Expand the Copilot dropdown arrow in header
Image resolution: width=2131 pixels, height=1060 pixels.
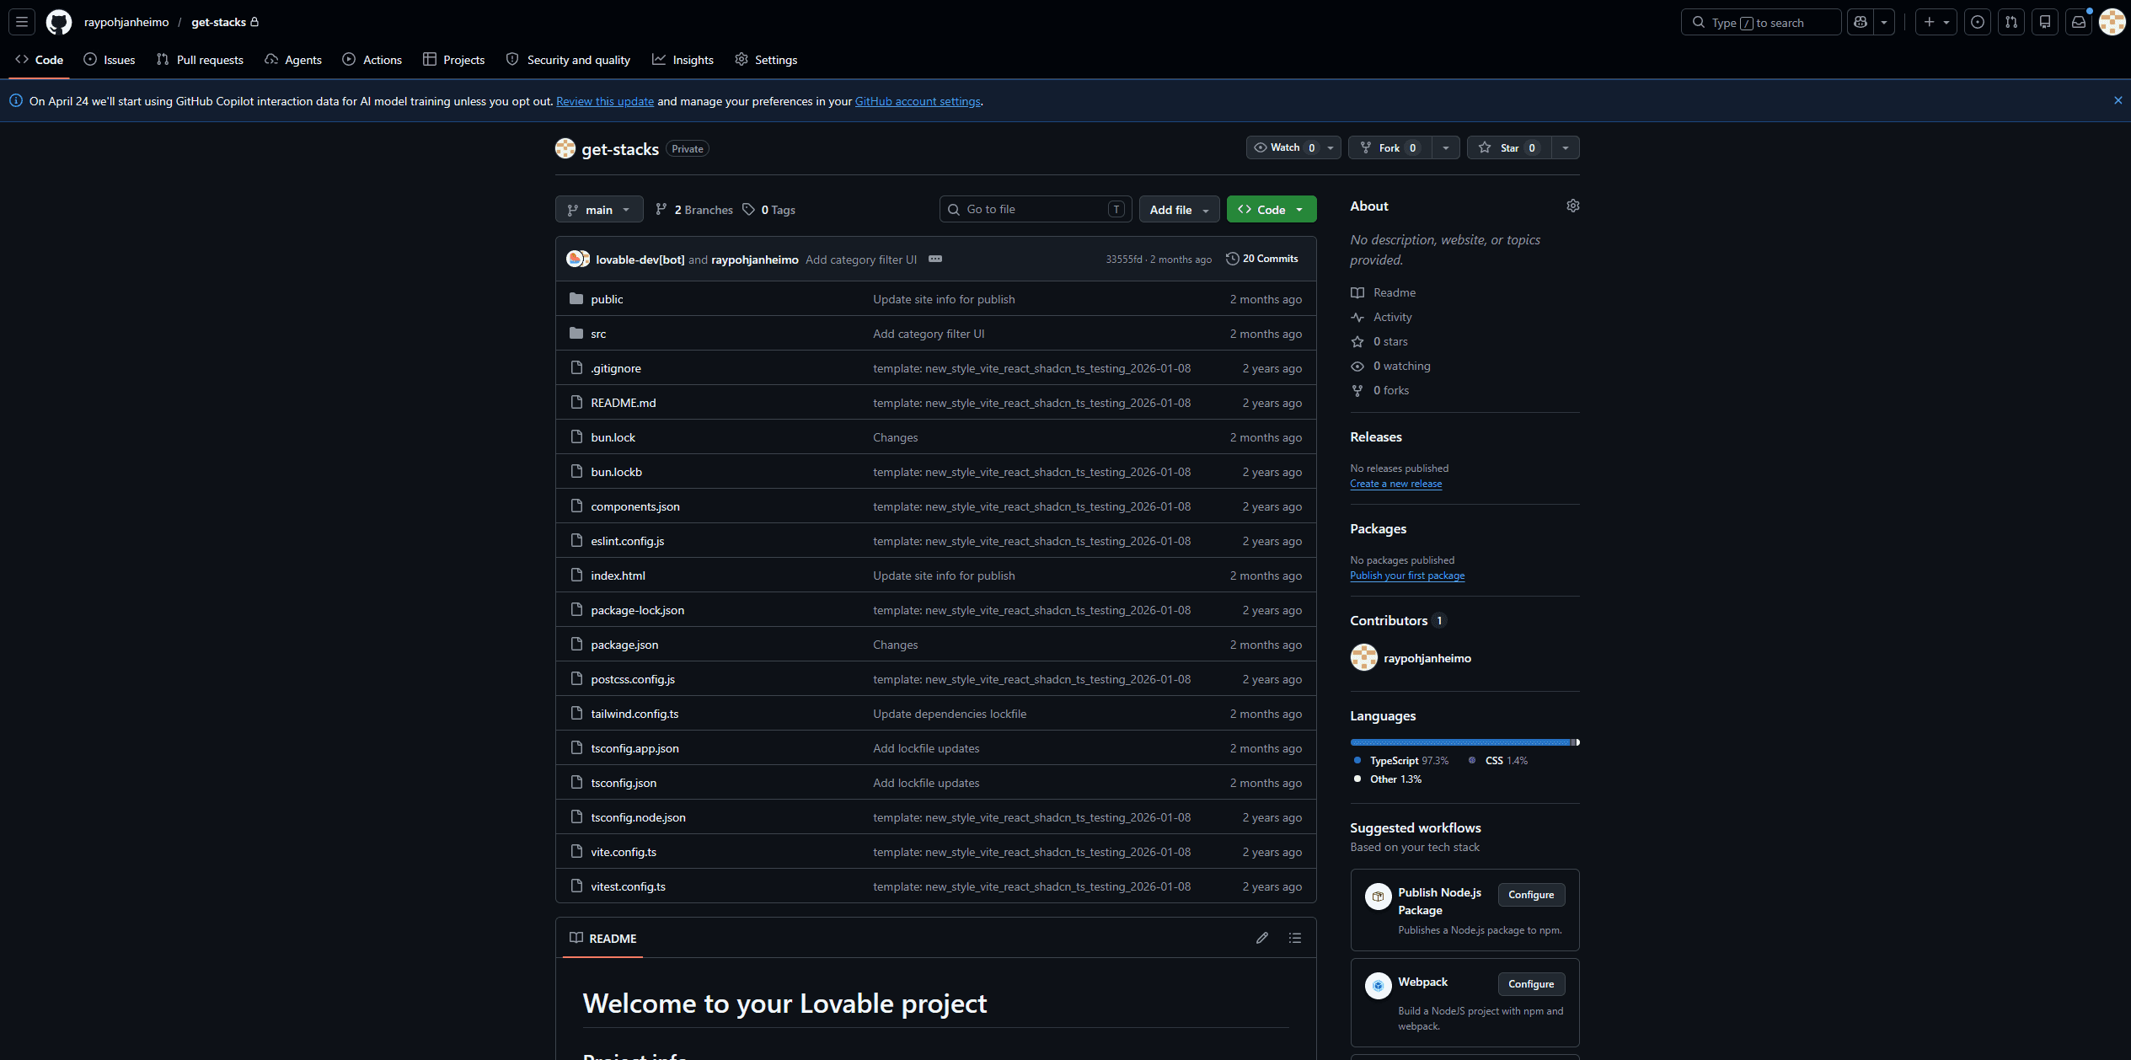pos(1884,22)
